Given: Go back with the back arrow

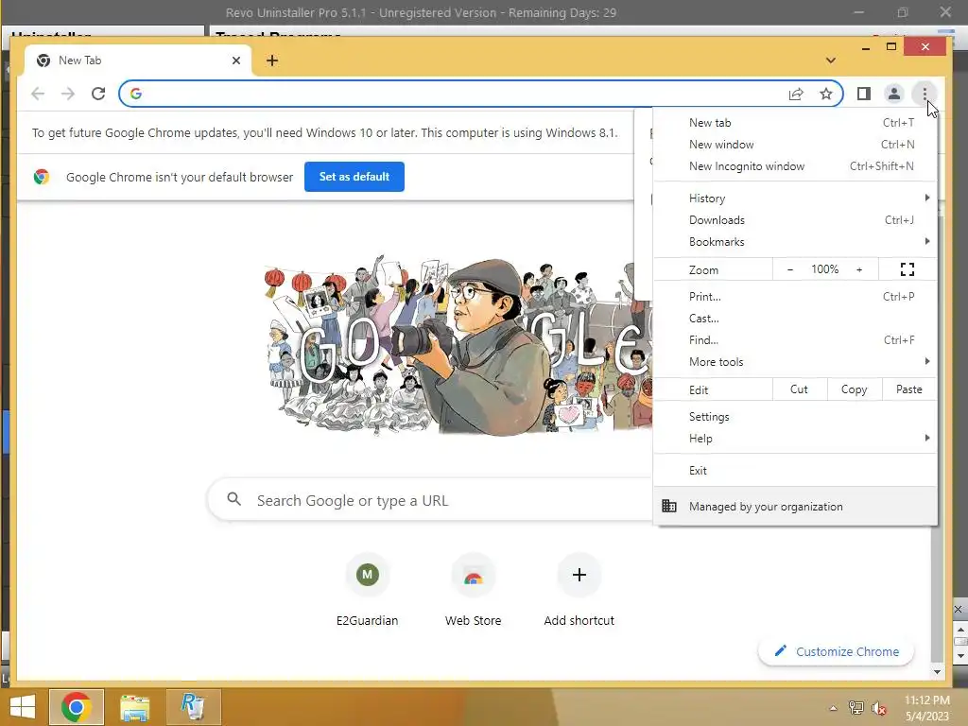Looking at the screenshot, I should (x=38, y=94).
